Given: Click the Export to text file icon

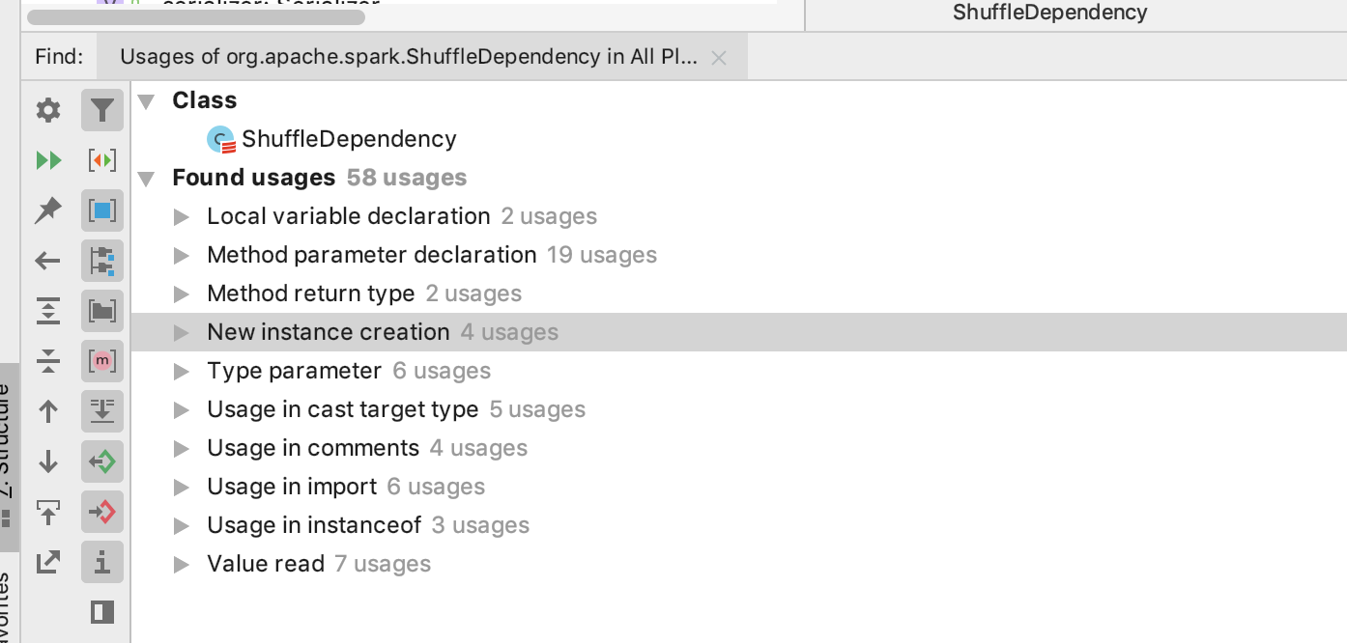Looking at the screenshot, I should pos(48,562).
